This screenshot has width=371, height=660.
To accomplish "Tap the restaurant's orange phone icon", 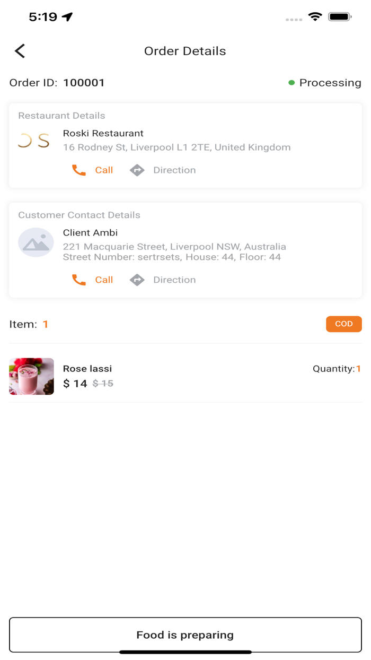I will (79, 170).
